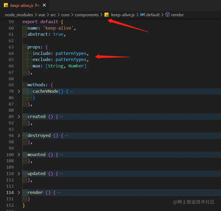The image size is (221, 211).
Task: Click line number 66 in the gutter
Action: [x=11, y=66]
